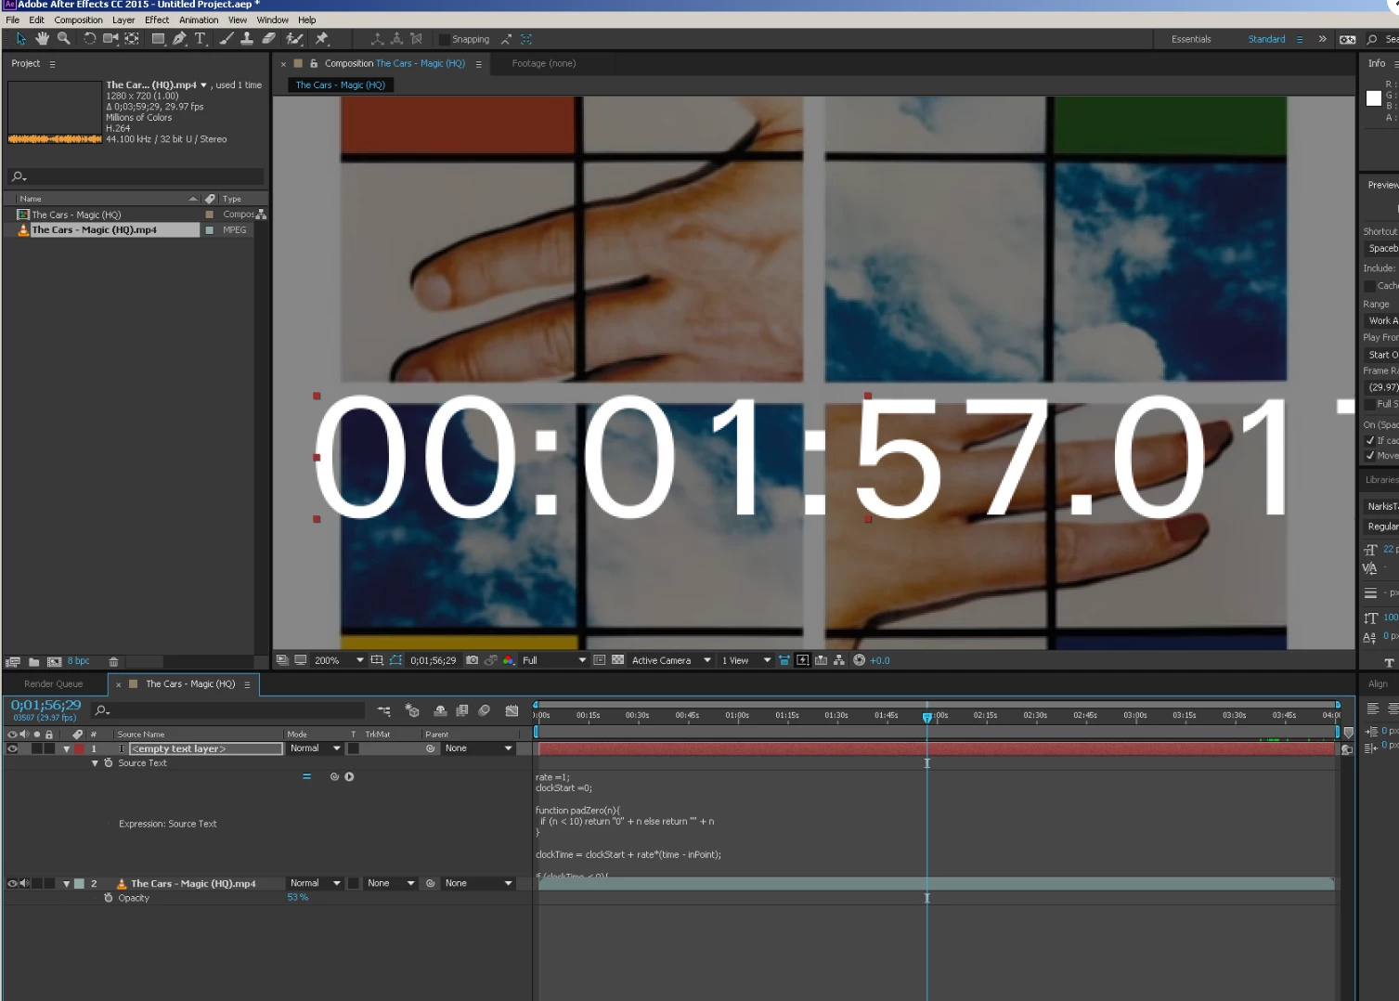
Task: Select the Brush tool
Action: (227, 39)
